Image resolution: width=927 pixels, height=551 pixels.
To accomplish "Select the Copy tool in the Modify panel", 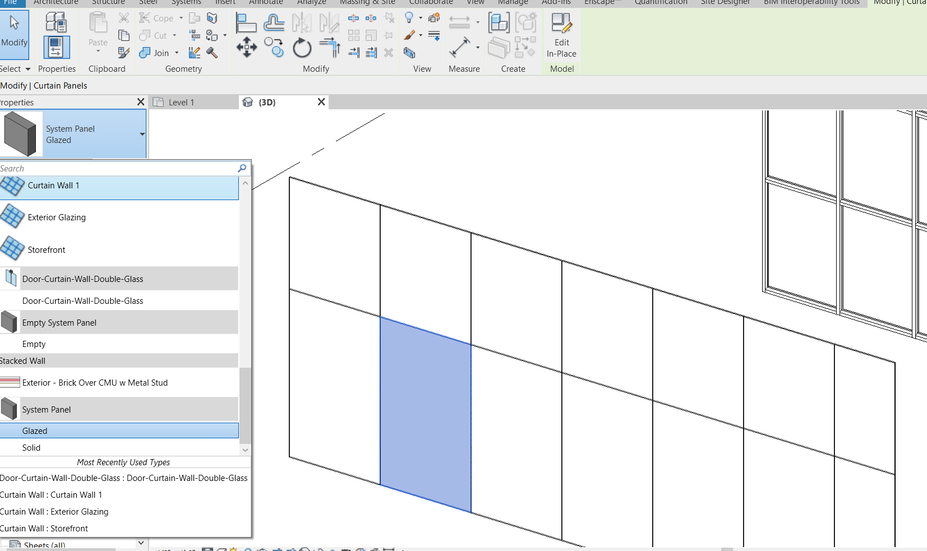I will click(274, 48).
